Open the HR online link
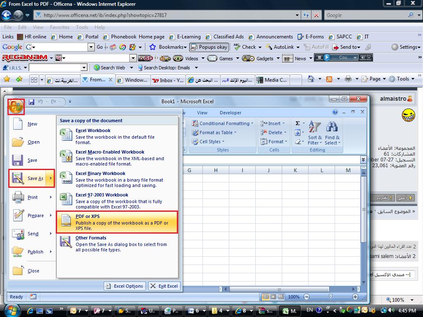The height and width of the screenshot is (317, 423). (32, 37)
